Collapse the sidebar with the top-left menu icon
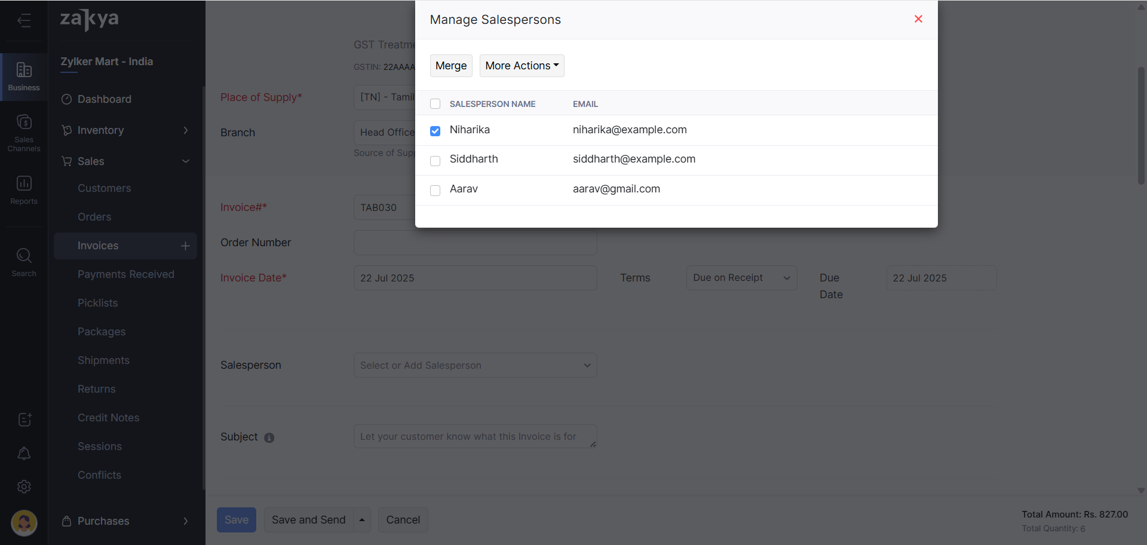 point(24,21)
